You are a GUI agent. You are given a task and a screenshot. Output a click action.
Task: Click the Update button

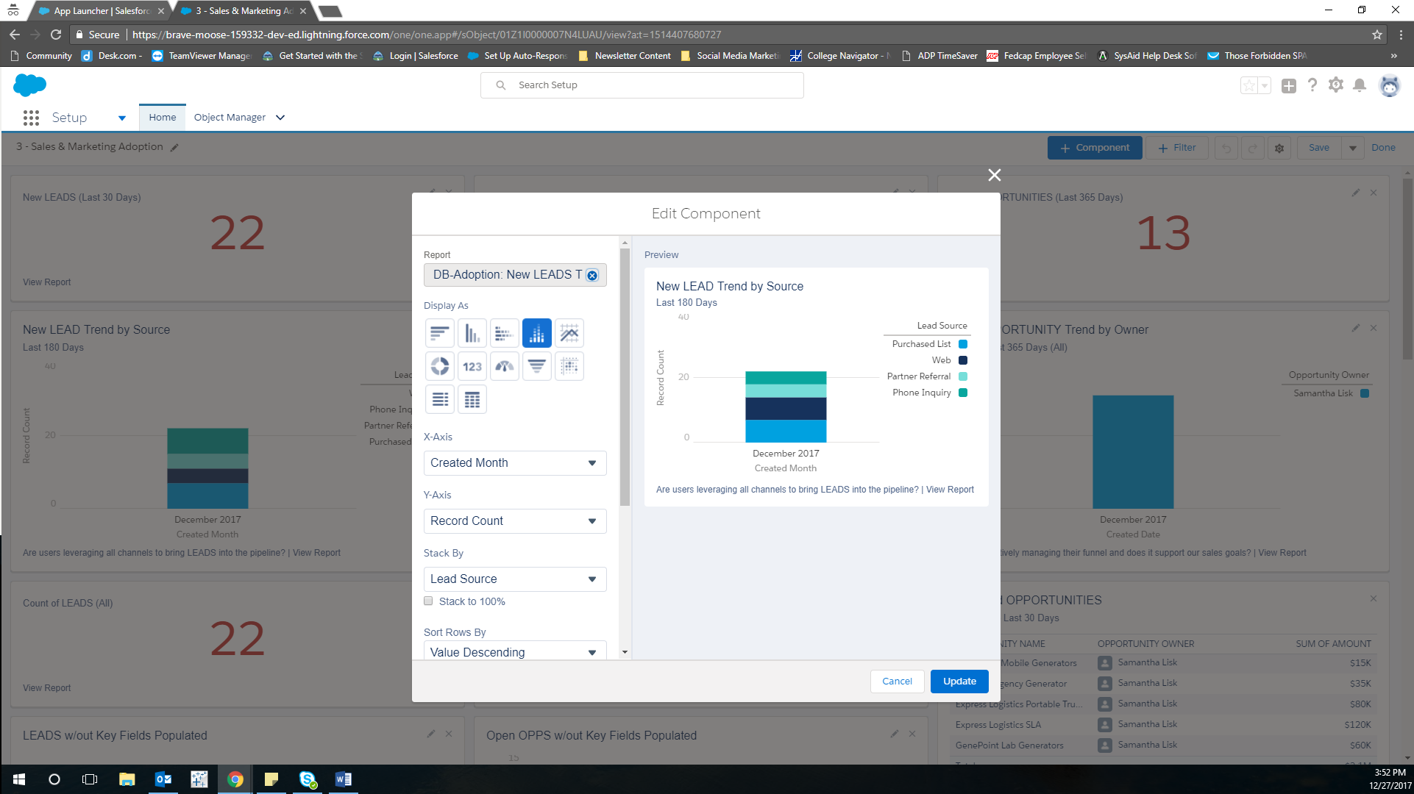[x=959, y=681]
